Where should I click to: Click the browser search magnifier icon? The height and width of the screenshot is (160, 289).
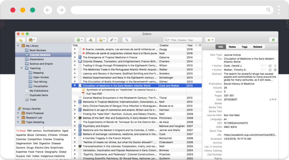(268, 10)
